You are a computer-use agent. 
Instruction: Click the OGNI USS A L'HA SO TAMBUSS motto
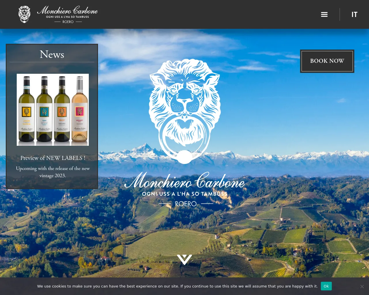[x=185, y=194]
